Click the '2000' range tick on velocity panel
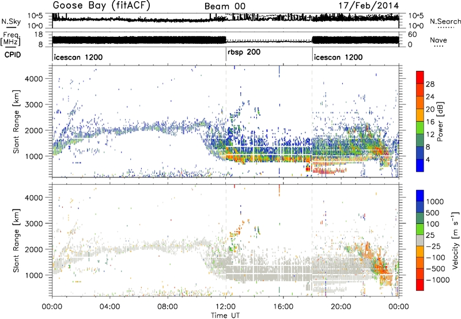 point(34,249)
